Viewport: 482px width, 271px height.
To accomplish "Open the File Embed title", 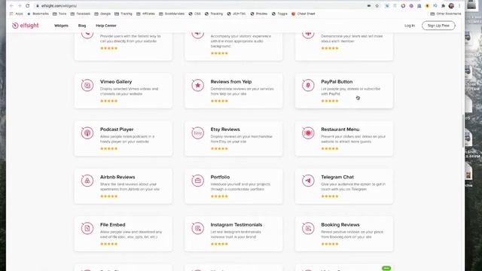I will [112, 225].
